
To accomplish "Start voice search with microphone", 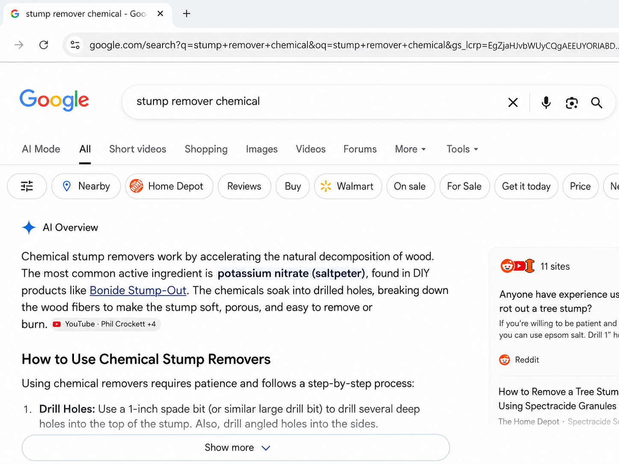I will coord(546,103).
